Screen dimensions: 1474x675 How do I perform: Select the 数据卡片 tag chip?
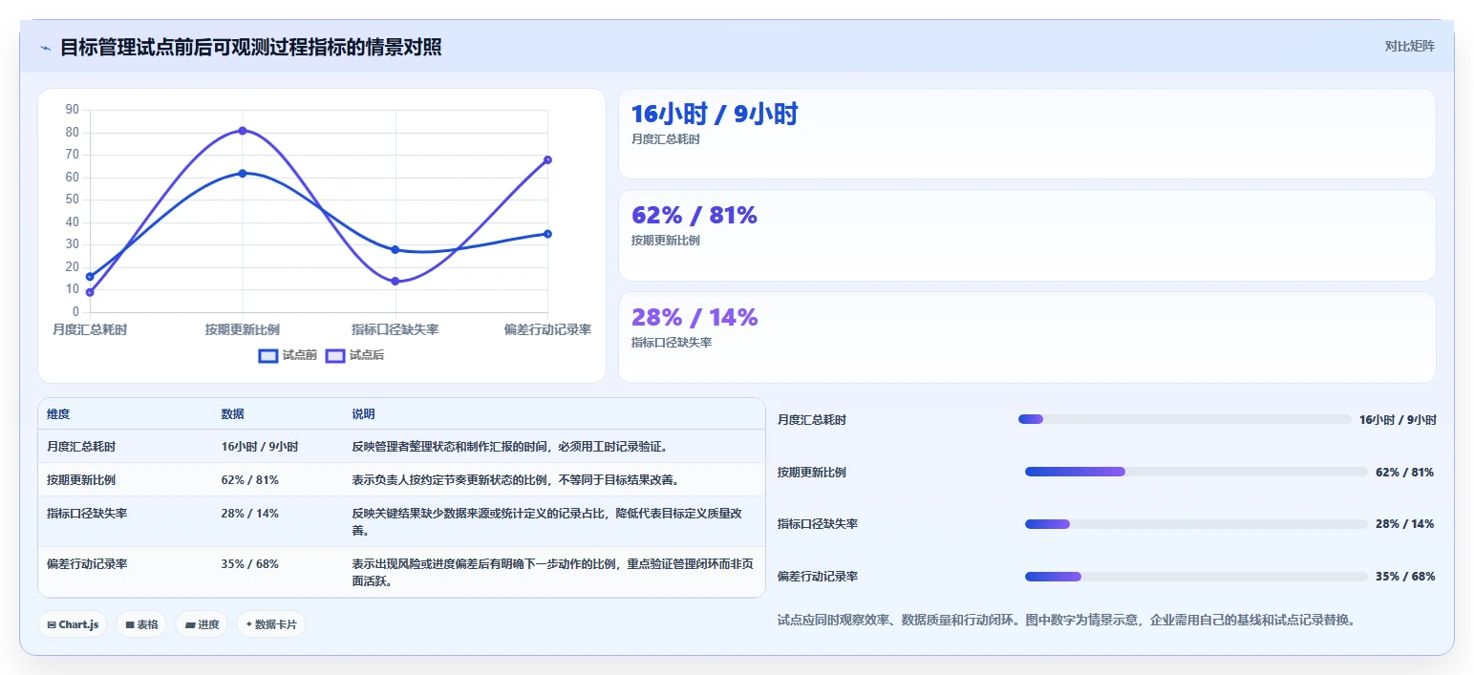pyautogui.click(x=271, y=624)
